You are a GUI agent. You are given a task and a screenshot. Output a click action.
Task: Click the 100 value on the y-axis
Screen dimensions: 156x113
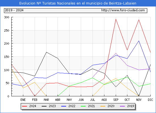(7, 70)
